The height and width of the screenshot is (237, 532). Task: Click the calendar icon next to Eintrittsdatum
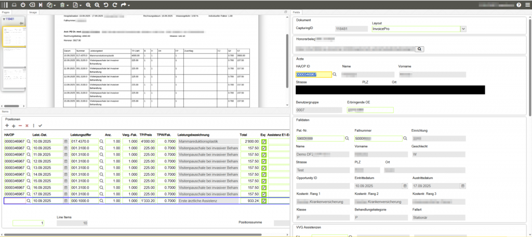[405, 185]
